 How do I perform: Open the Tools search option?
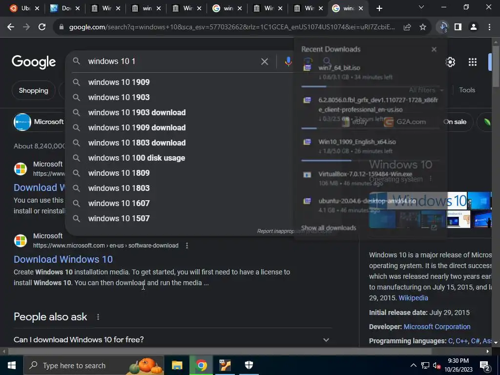pos(467,90)
